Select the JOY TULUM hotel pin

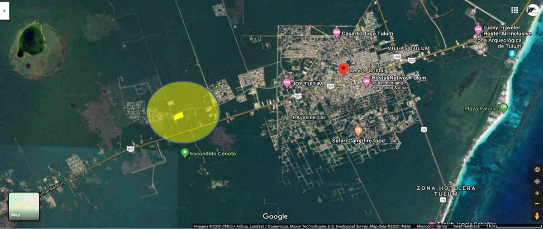pyautogui.click(x=287, y=83)
